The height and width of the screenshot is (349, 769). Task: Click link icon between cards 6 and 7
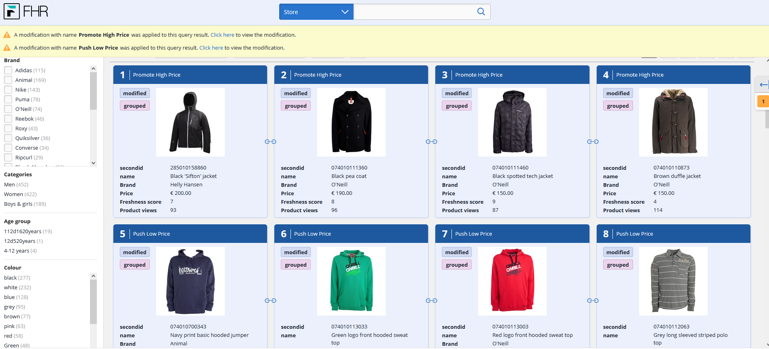pyautogui.click(x=431, y=301)
